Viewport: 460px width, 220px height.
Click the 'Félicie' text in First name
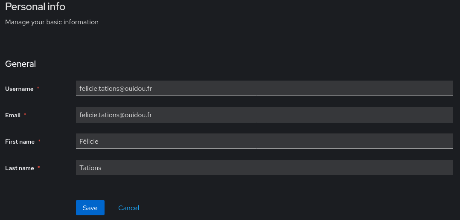[x=89, y=141]
